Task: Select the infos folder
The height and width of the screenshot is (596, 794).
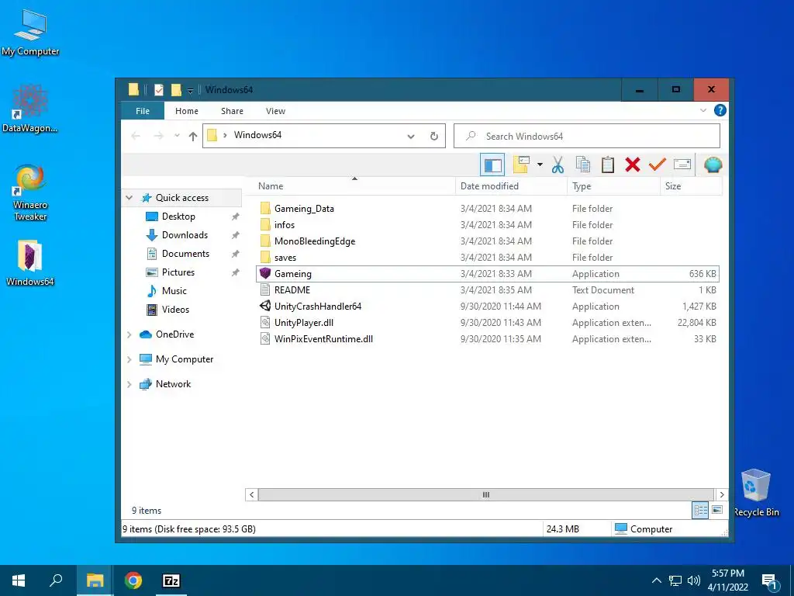Action: click(284, 224)
